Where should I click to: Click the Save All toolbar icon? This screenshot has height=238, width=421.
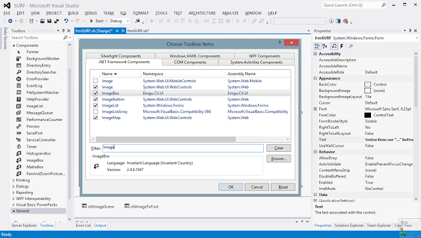57,21
